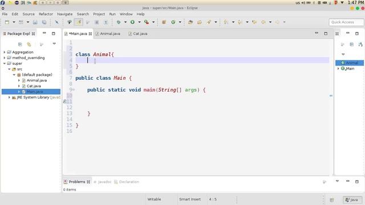The image size is (365, 205).
Task: Minimize the Problems panel
Action: (347, 181)
